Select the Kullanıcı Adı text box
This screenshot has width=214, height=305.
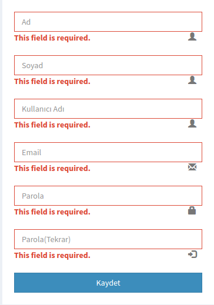click(108, 109)
